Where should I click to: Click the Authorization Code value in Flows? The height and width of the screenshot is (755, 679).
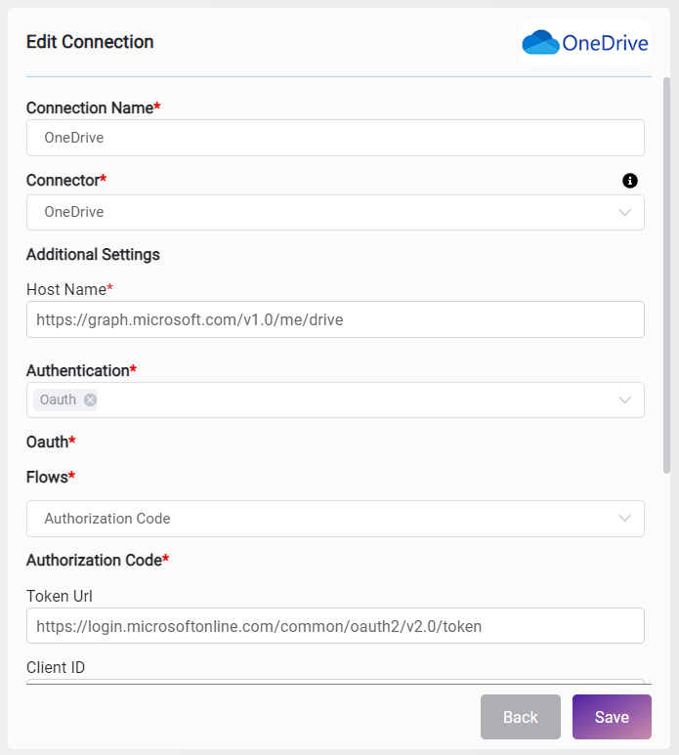[107, 519]
